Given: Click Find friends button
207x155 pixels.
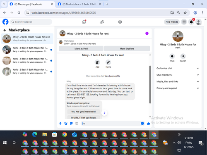Looking at the screenshot, I should click(x=172, y=22).
